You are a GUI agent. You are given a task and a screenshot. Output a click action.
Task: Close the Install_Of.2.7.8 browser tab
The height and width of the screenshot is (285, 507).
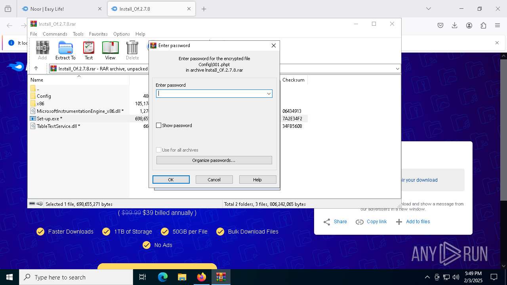[x=189, y=9]
